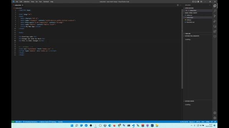Viewport: 229px width, 128px height.
Task: Toggle primary side bar layout button
Action: point(193,1)
